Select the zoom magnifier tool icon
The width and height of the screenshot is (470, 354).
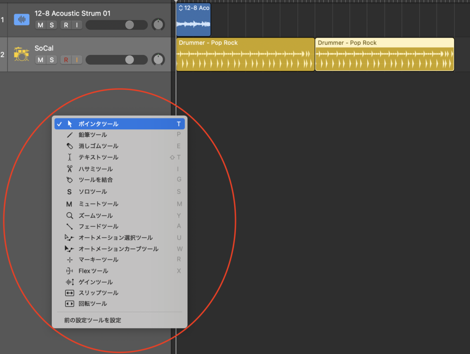pyautogui.click(x=70, y=216)
